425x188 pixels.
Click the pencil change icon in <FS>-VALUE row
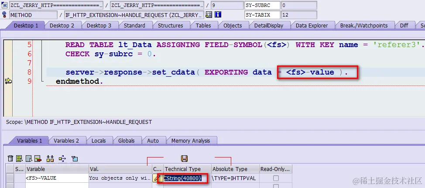coord(156,178)
